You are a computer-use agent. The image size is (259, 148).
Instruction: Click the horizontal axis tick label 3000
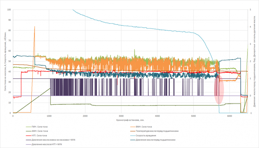tap(121, 116)
